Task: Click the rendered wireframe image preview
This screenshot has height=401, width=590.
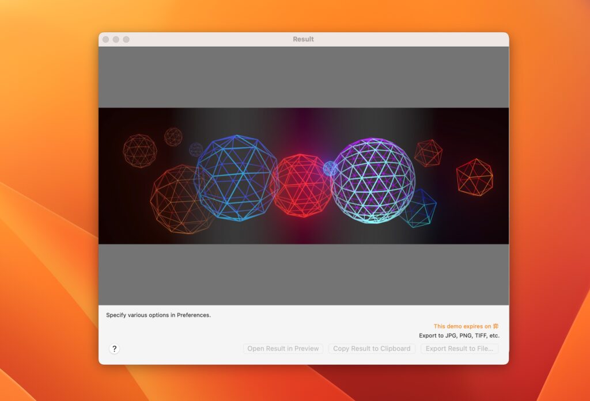Action: 304,175
